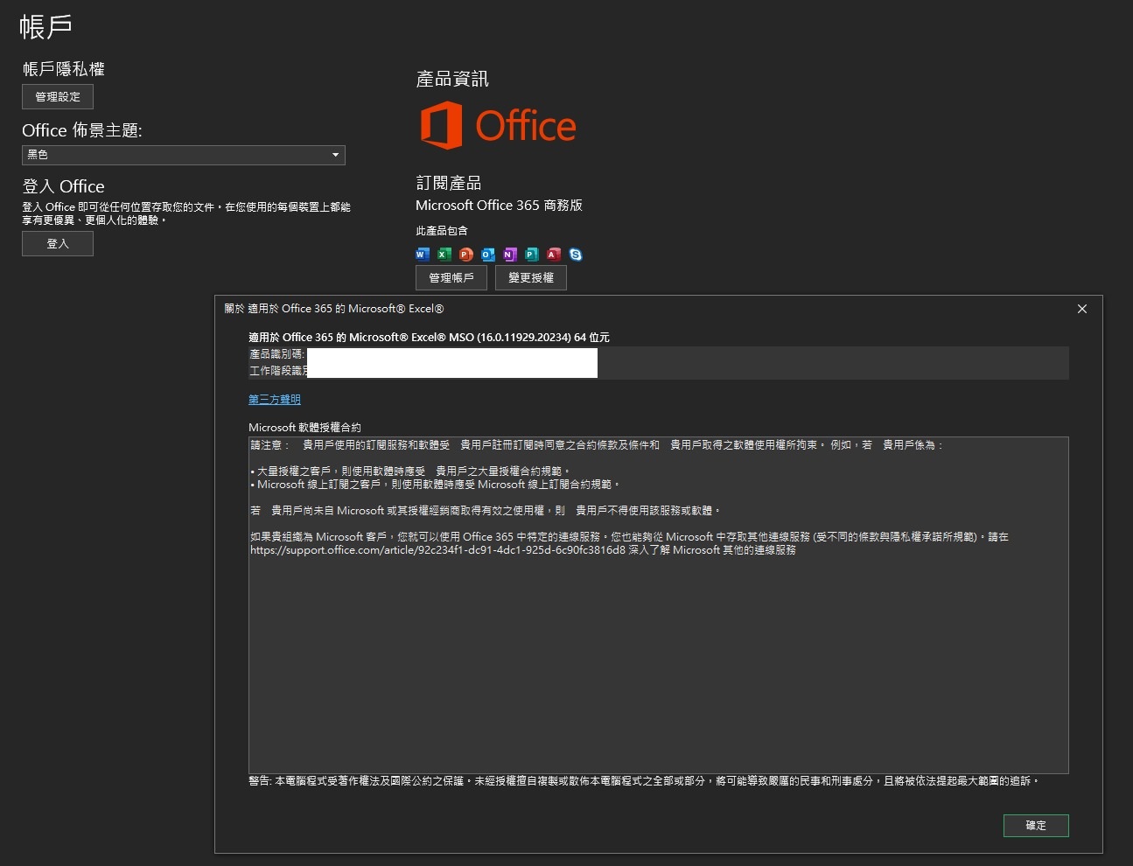Open the Office 佈景主題 dropdown showing 黑色
The height and width of the screenshot is (866, 1133).
click(x=184, y=155)
